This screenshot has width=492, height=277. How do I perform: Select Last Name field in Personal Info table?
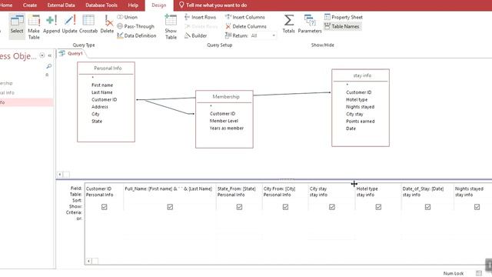click(x=102, y=92)
